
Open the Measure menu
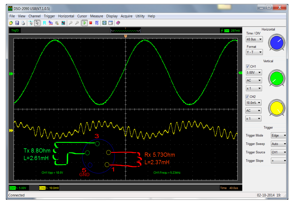pos(97,16)
